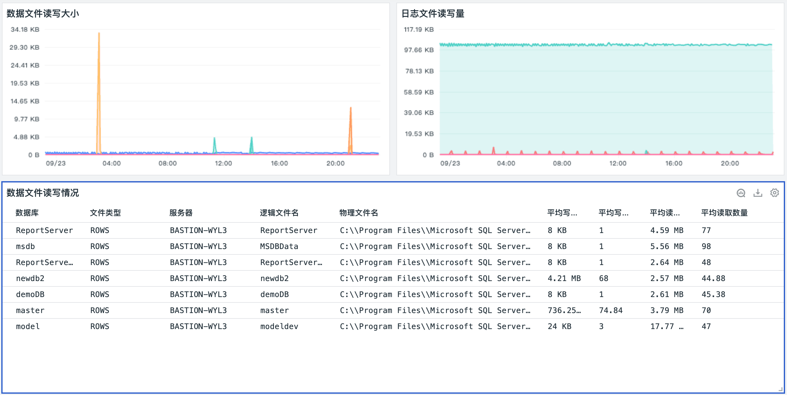Viewport: 787px width, 395px height.
Task: Click the 24 KB value in model row
Action: coord(559,326)
